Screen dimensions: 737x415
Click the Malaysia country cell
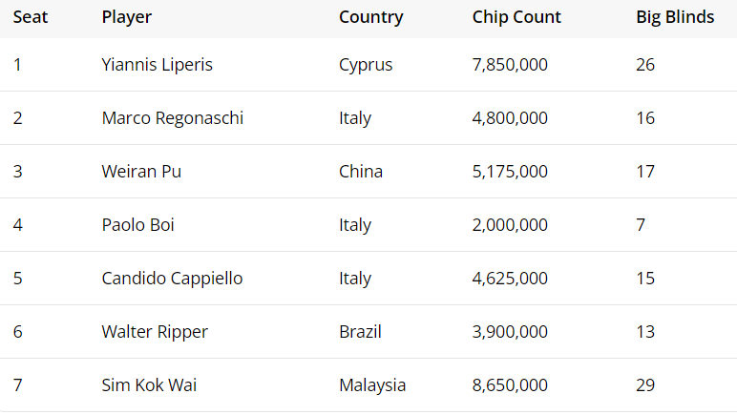coord(372,385)
